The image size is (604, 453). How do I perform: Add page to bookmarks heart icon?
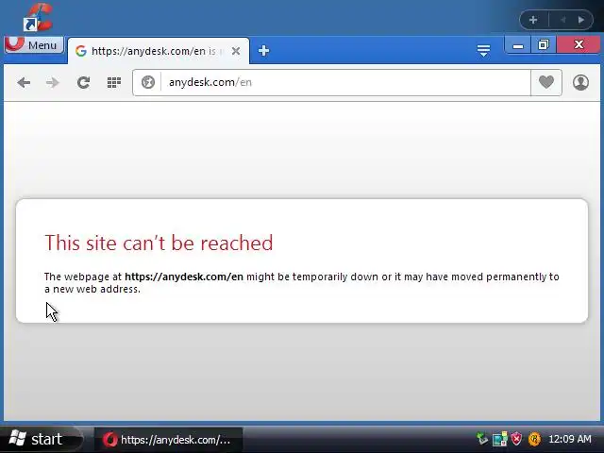(546, 82)
